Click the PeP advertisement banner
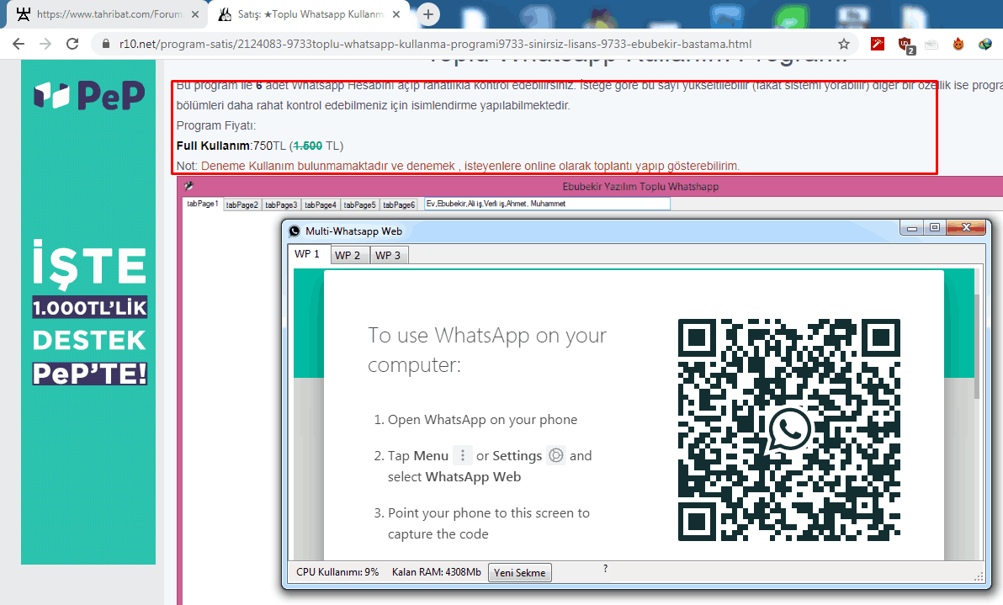Image resolution: width=1003 pixels, height=605 pixels. 88,311
